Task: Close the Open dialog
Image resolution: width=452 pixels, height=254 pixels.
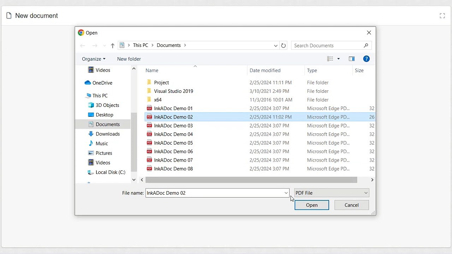Action: (369, 33)
